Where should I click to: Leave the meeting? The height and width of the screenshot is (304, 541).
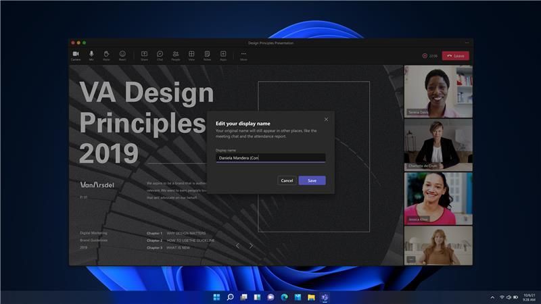click(455, 56)
